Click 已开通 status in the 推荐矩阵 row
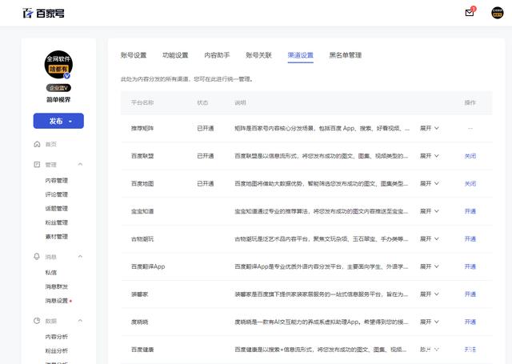This screenshot has height=364, width=512. pyautogui.click(x=206, y=128)
